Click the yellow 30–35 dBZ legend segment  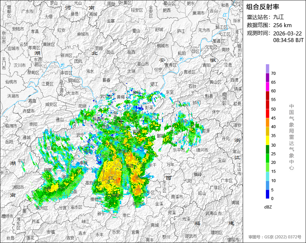(268, 140)
